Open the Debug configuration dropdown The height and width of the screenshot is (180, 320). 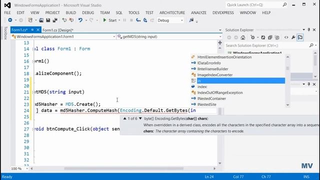[182, 20]
